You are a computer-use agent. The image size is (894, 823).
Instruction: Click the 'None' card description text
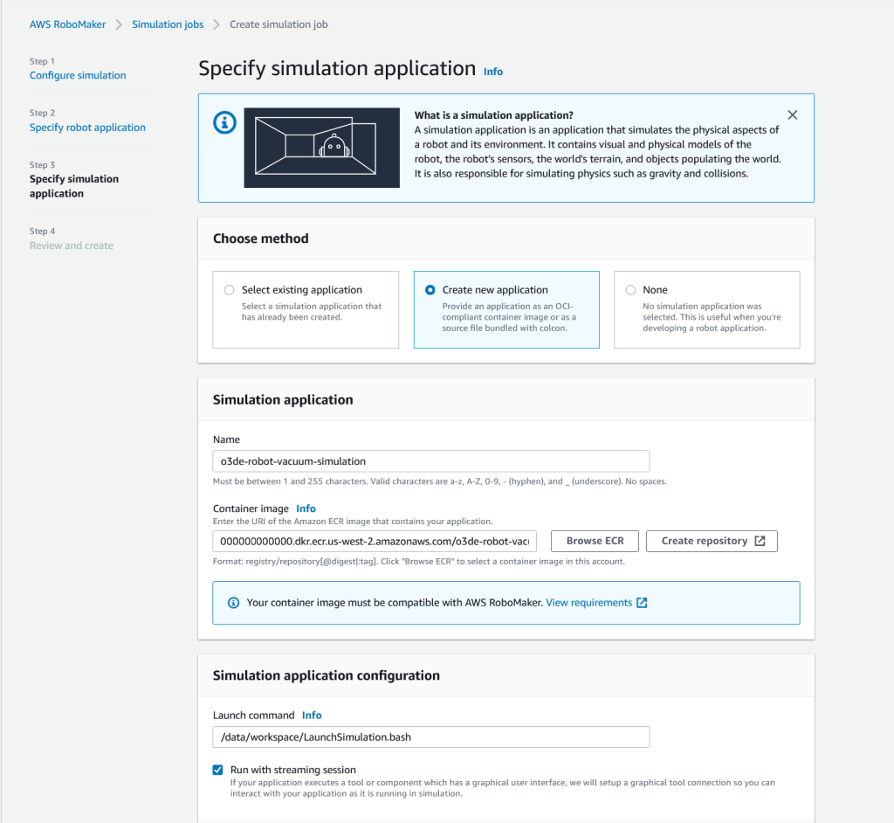point(712,317)
